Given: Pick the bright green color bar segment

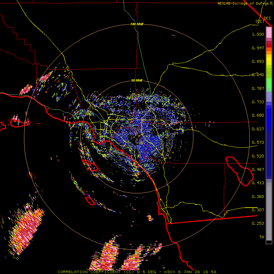Looking at the screenshot, I should tap(269, 83).
